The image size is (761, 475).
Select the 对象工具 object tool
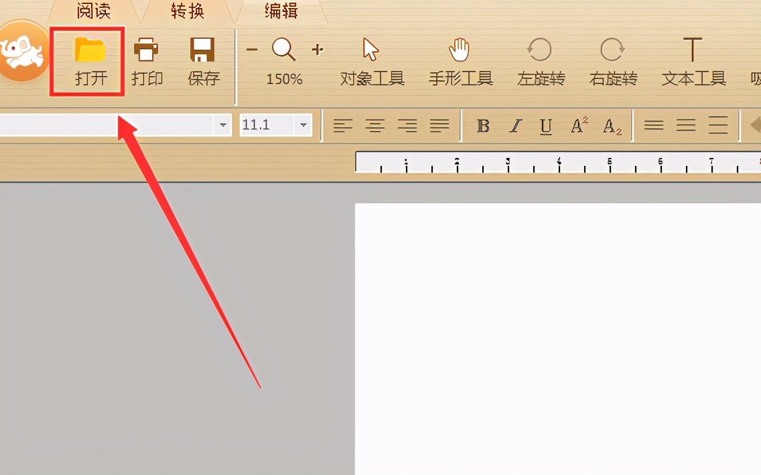(x=372, y=60)
